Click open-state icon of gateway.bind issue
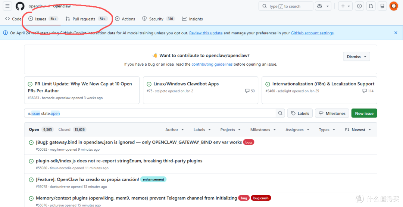403x207 pixels. 31,142
